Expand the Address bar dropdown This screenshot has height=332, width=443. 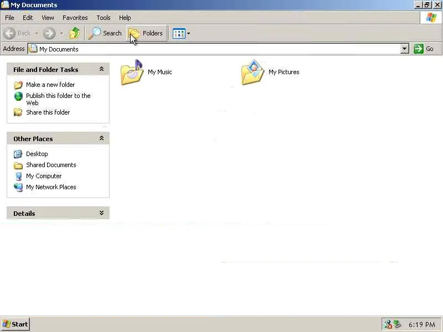(405, 49)
